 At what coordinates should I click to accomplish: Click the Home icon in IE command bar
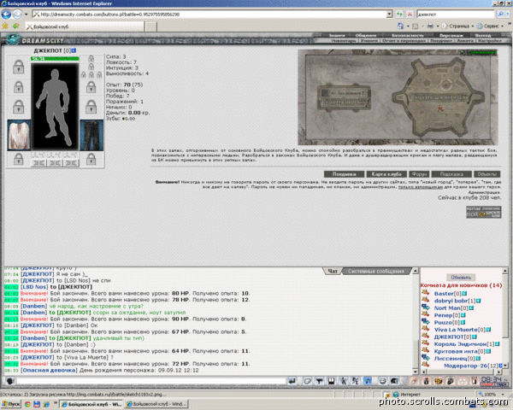tap(400, 26)
